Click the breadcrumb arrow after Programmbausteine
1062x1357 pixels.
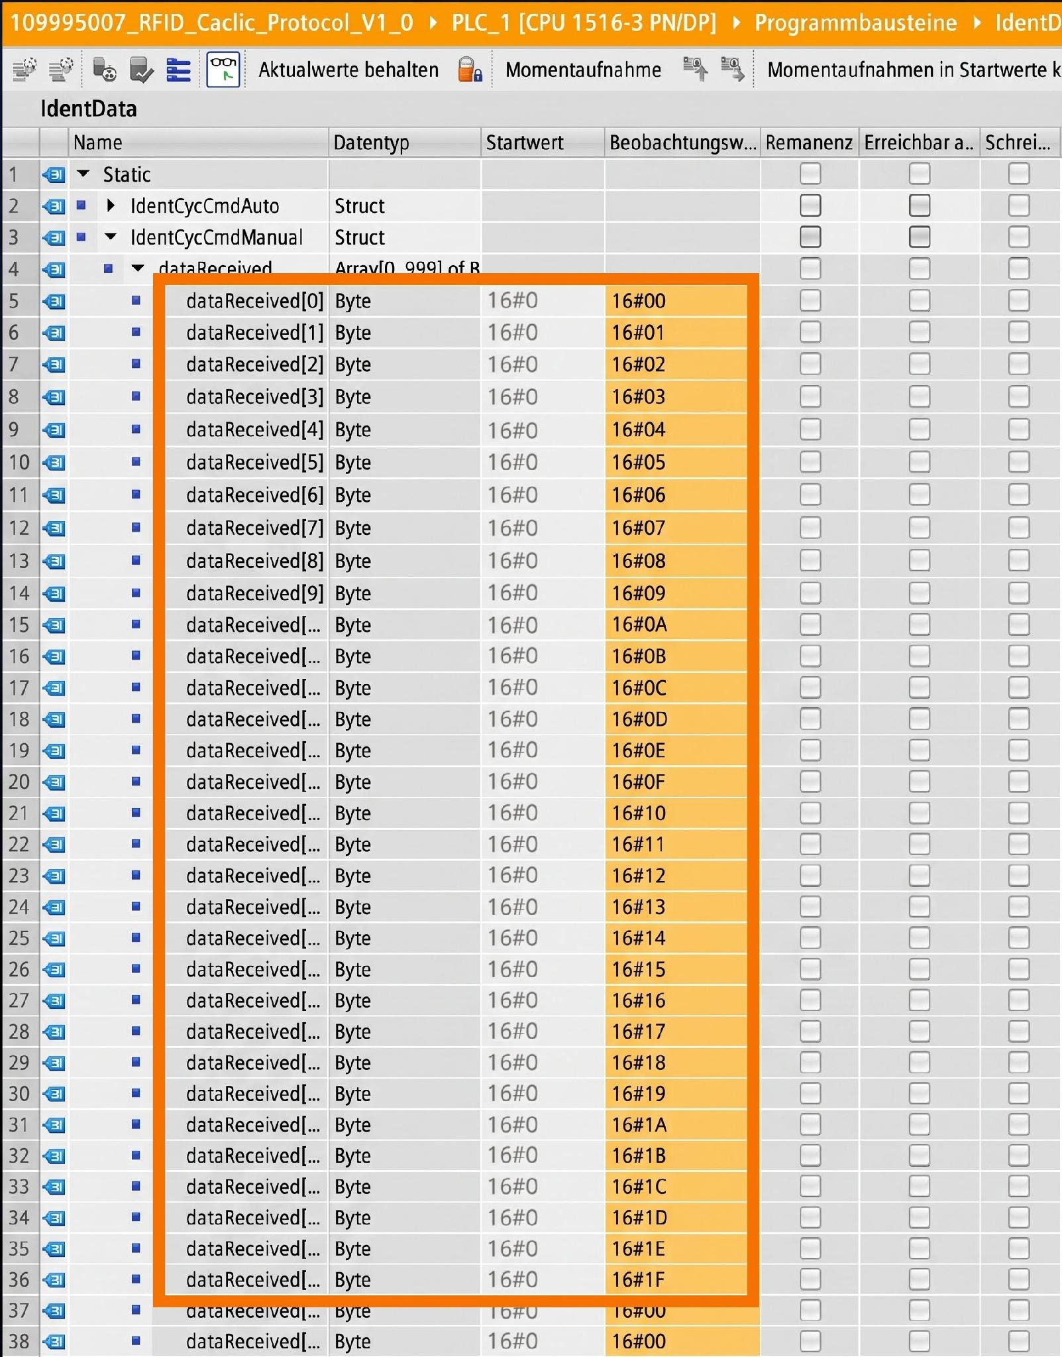pyautogui.click(x=977, y=23)
